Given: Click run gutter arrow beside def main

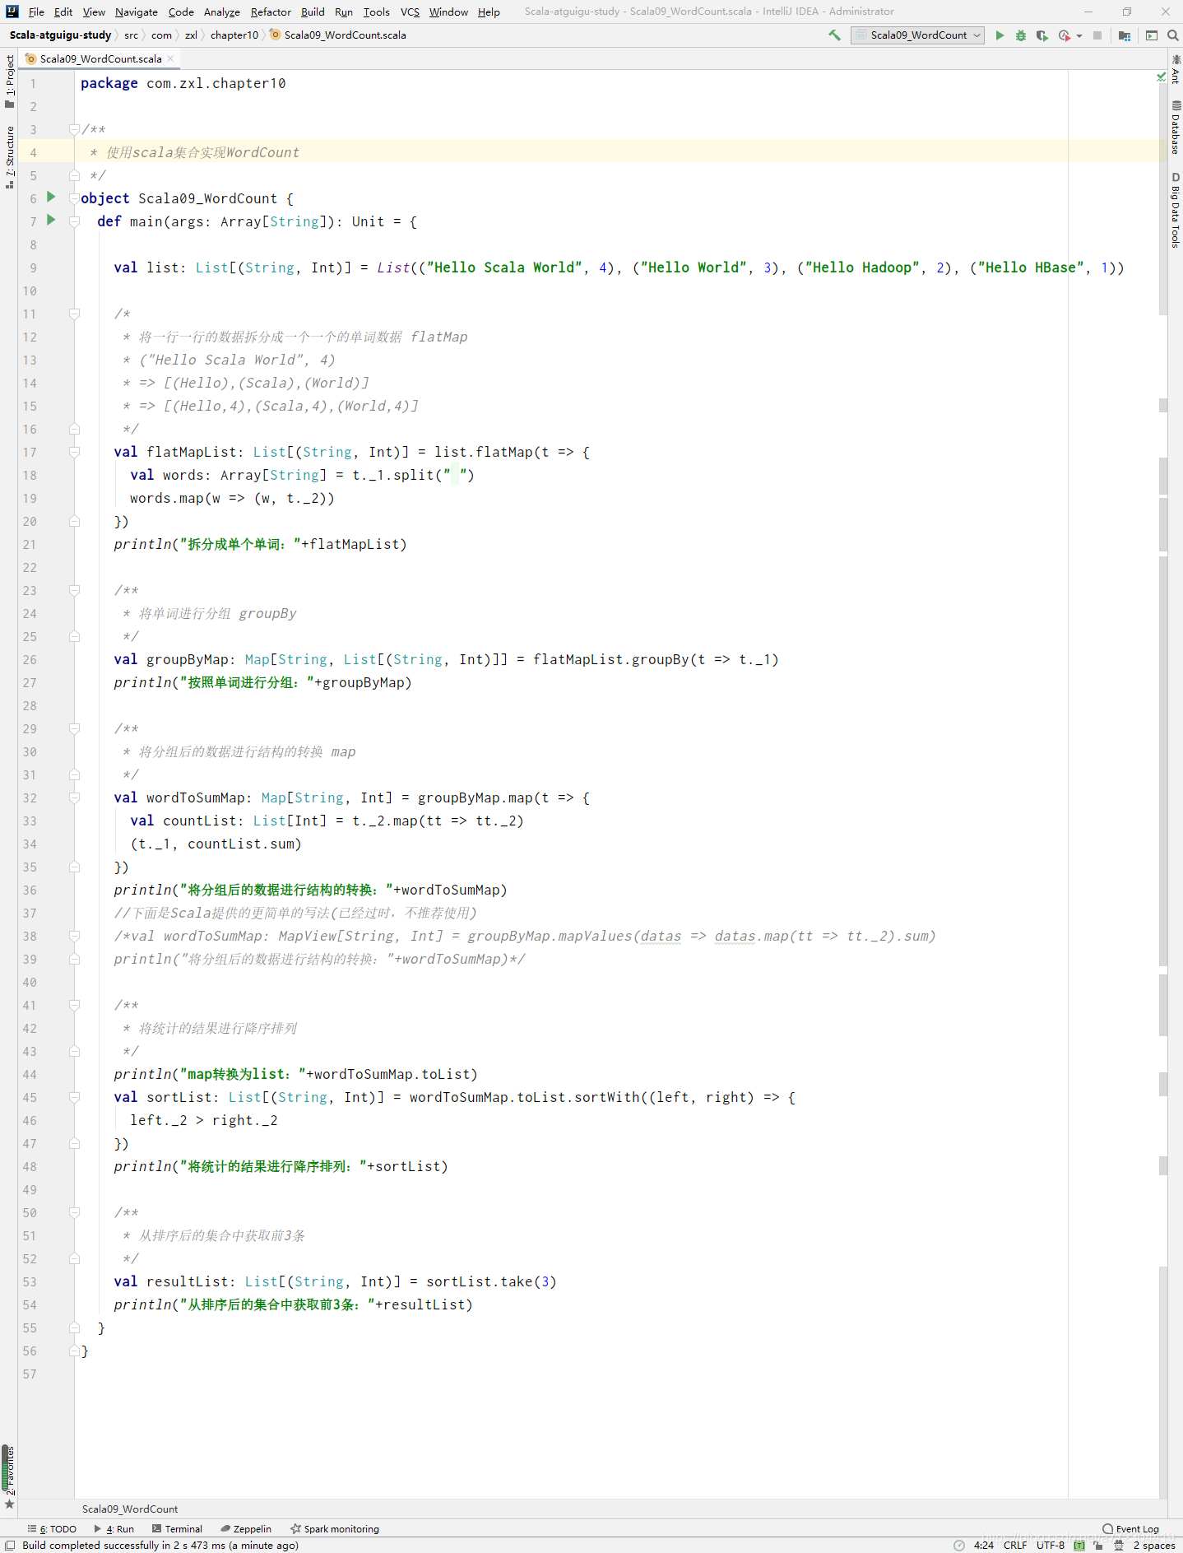Looking at the screenshot, I should click(51, 220).
